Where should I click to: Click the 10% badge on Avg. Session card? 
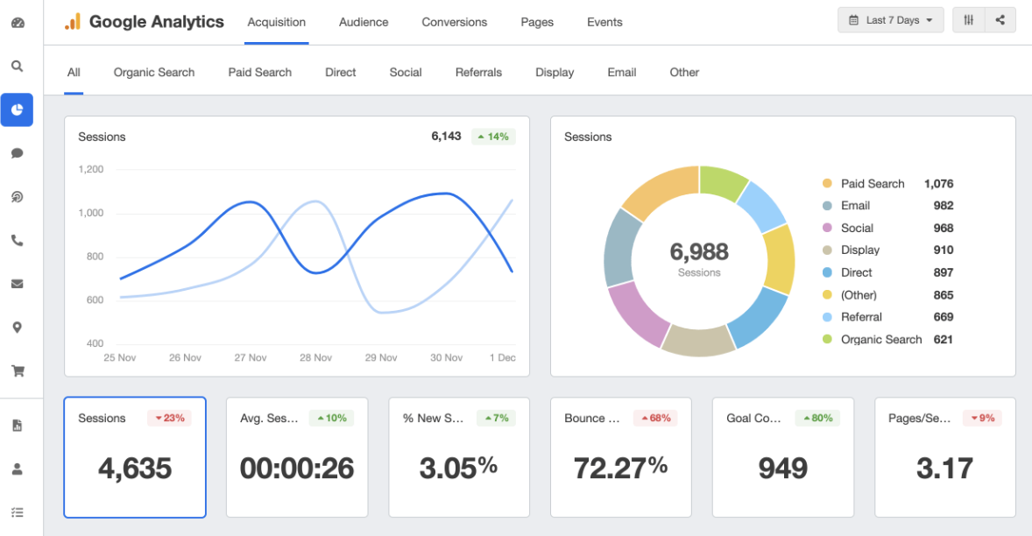[x=332, y=419]
